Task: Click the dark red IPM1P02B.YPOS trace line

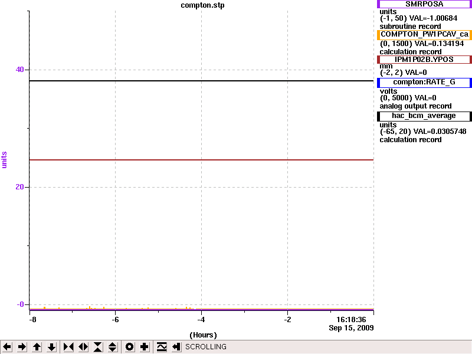Action: click(201, 160)
